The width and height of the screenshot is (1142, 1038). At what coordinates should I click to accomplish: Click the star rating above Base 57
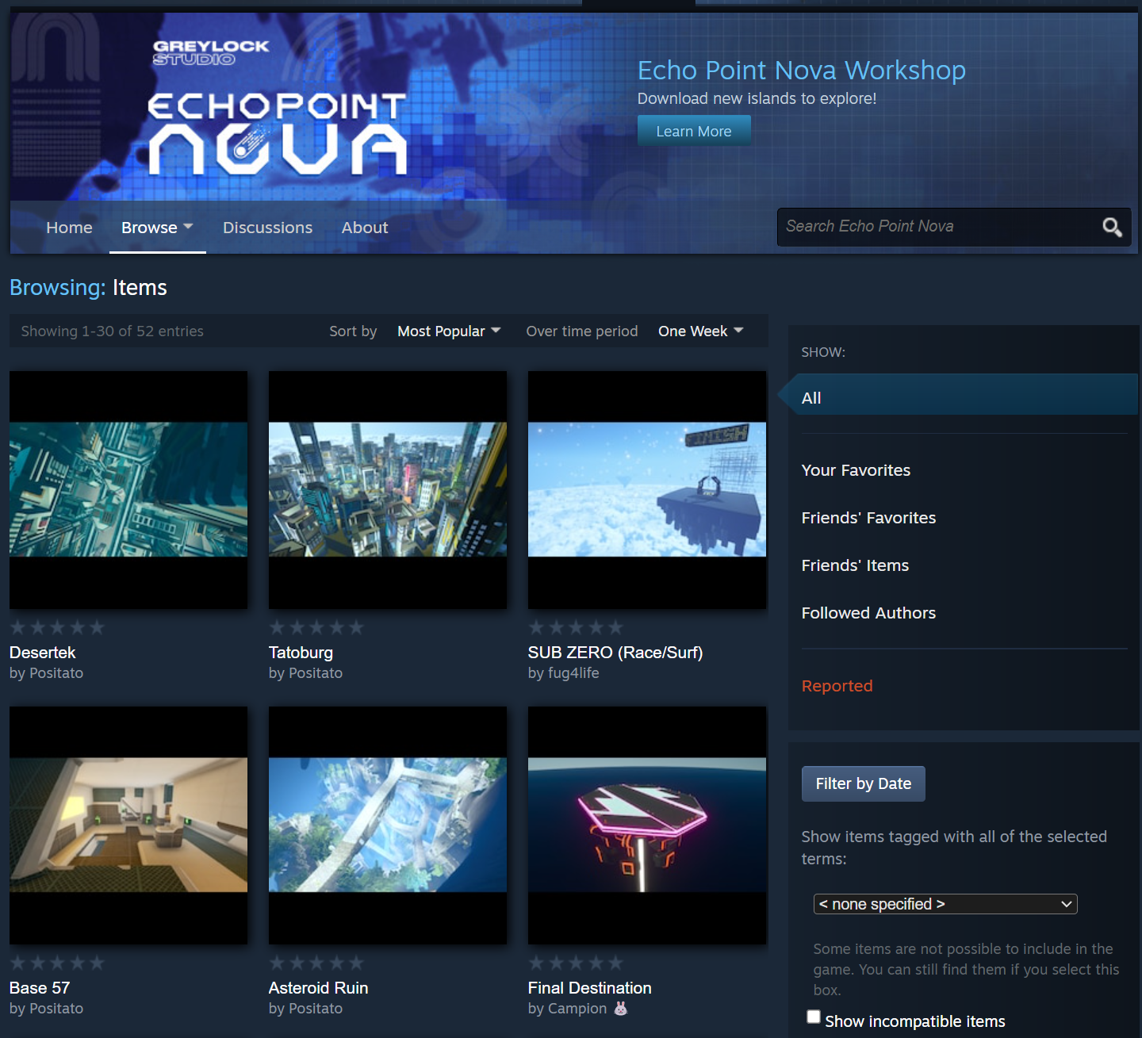click(57, 963)
